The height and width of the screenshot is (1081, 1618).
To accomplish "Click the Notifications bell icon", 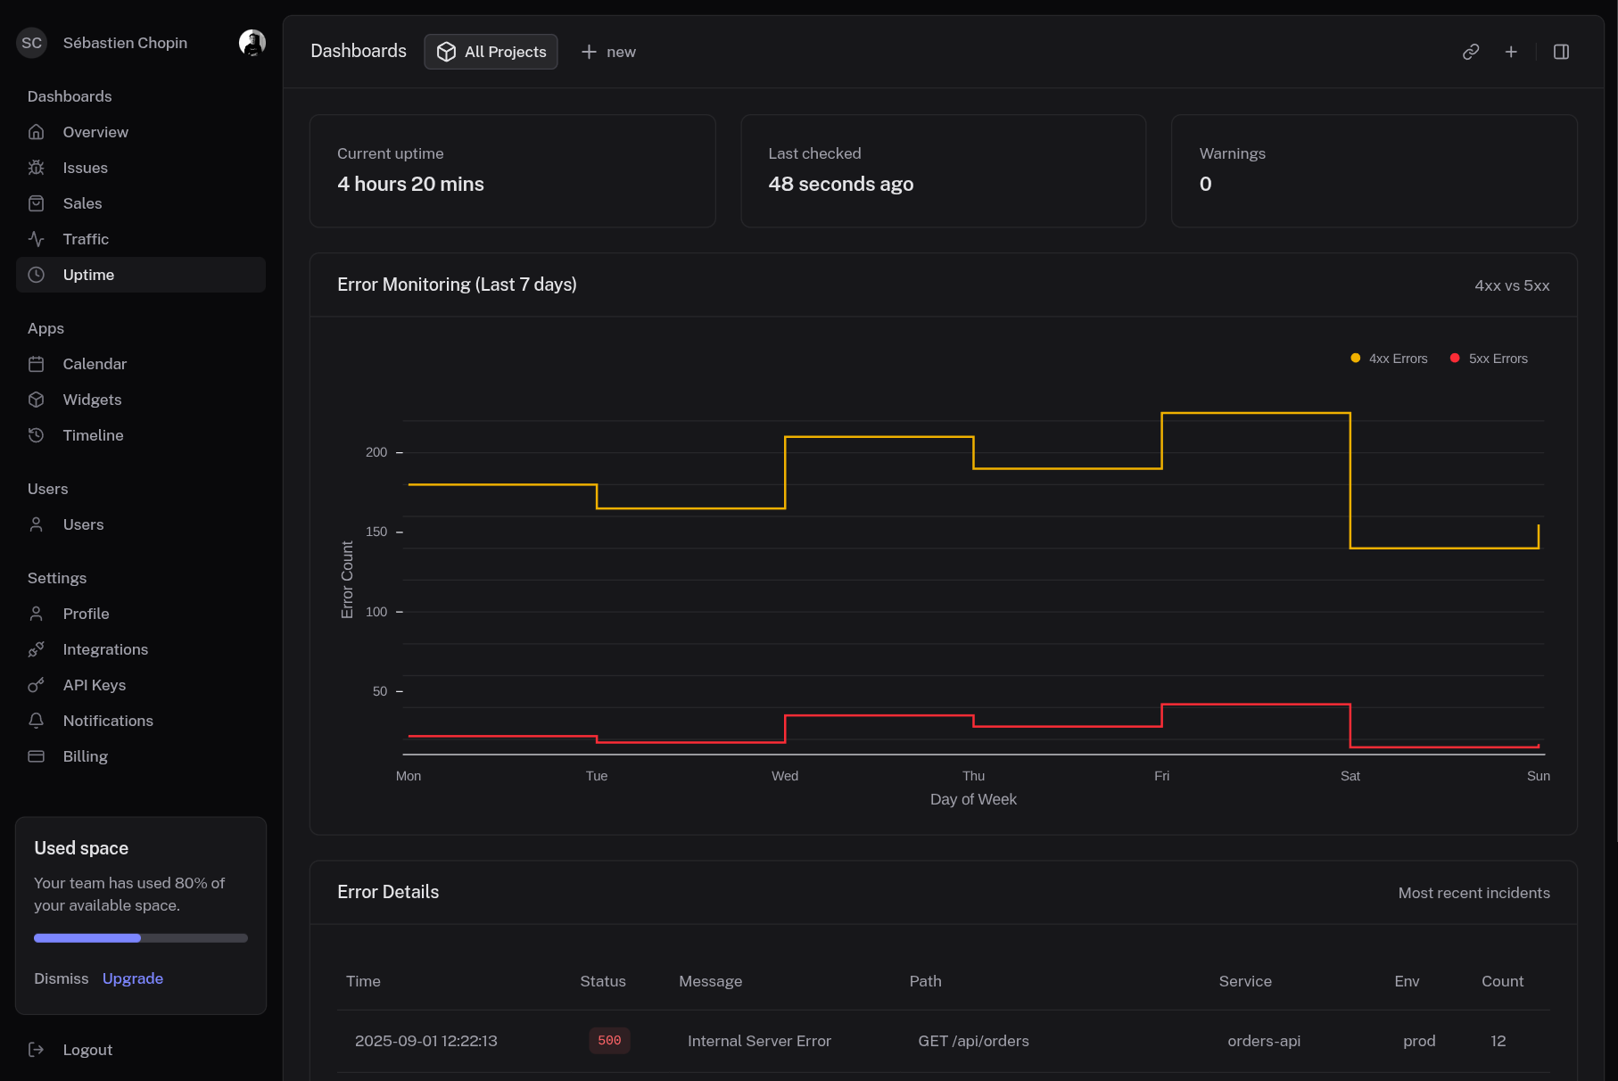I will pyautogui.click(x=37, y=721).
